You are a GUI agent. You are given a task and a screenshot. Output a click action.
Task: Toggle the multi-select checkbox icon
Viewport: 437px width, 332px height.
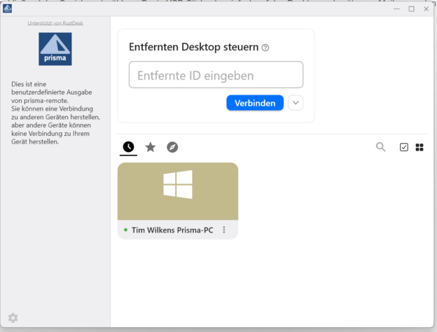coord(403,147)
